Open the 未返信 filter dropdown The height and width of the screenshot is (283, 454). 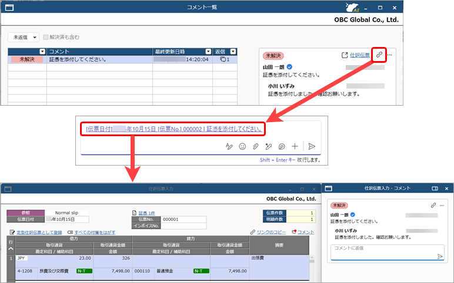pos(23,38)
